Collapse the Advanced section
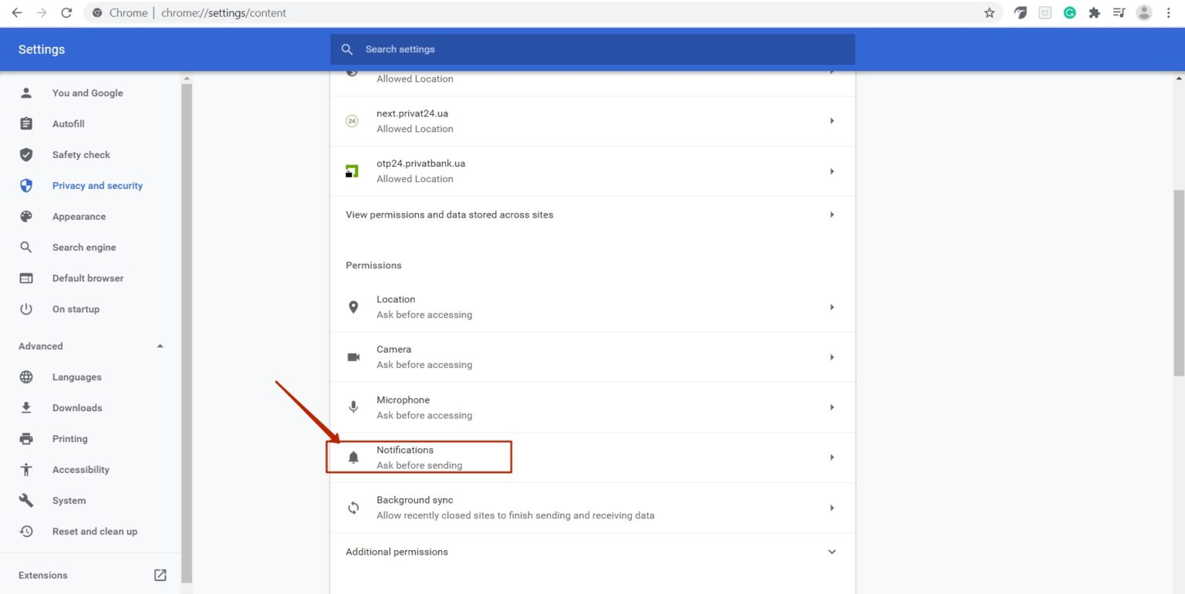This screenshot has width=1185, height=594. 160,346
